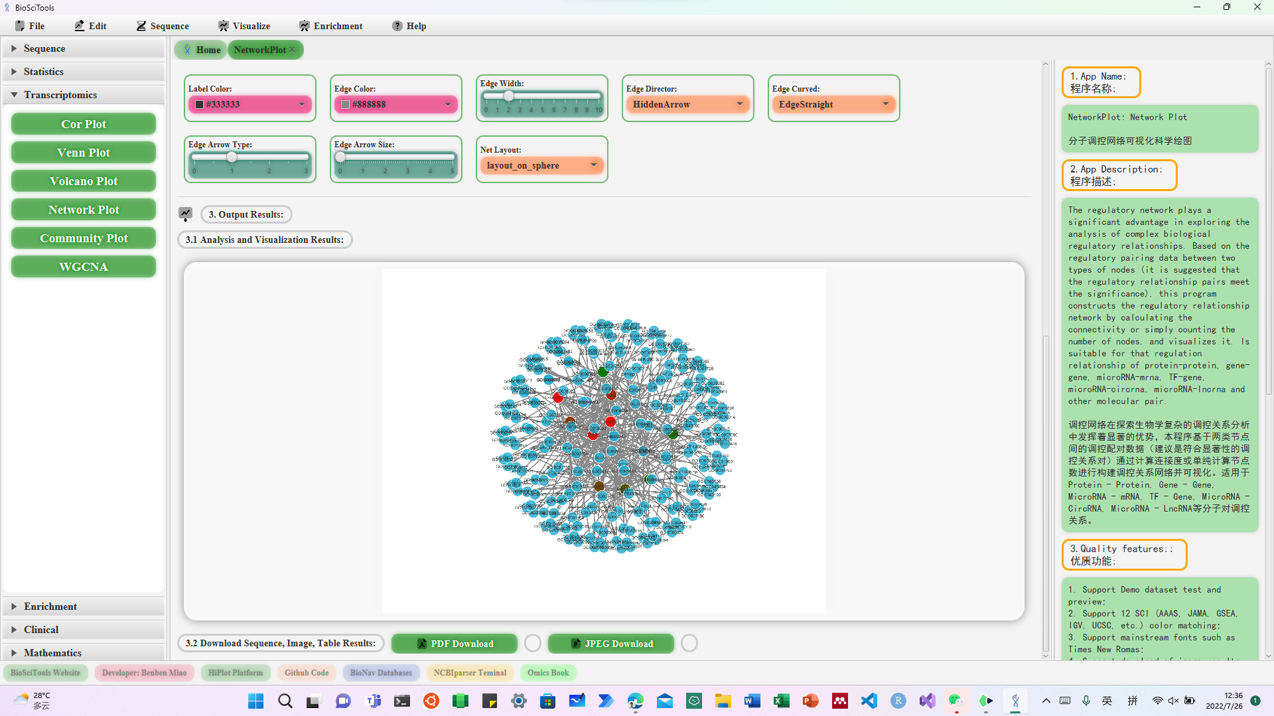
Task: Open the Edge Color dropdown
Action: (x=396, y=104)
